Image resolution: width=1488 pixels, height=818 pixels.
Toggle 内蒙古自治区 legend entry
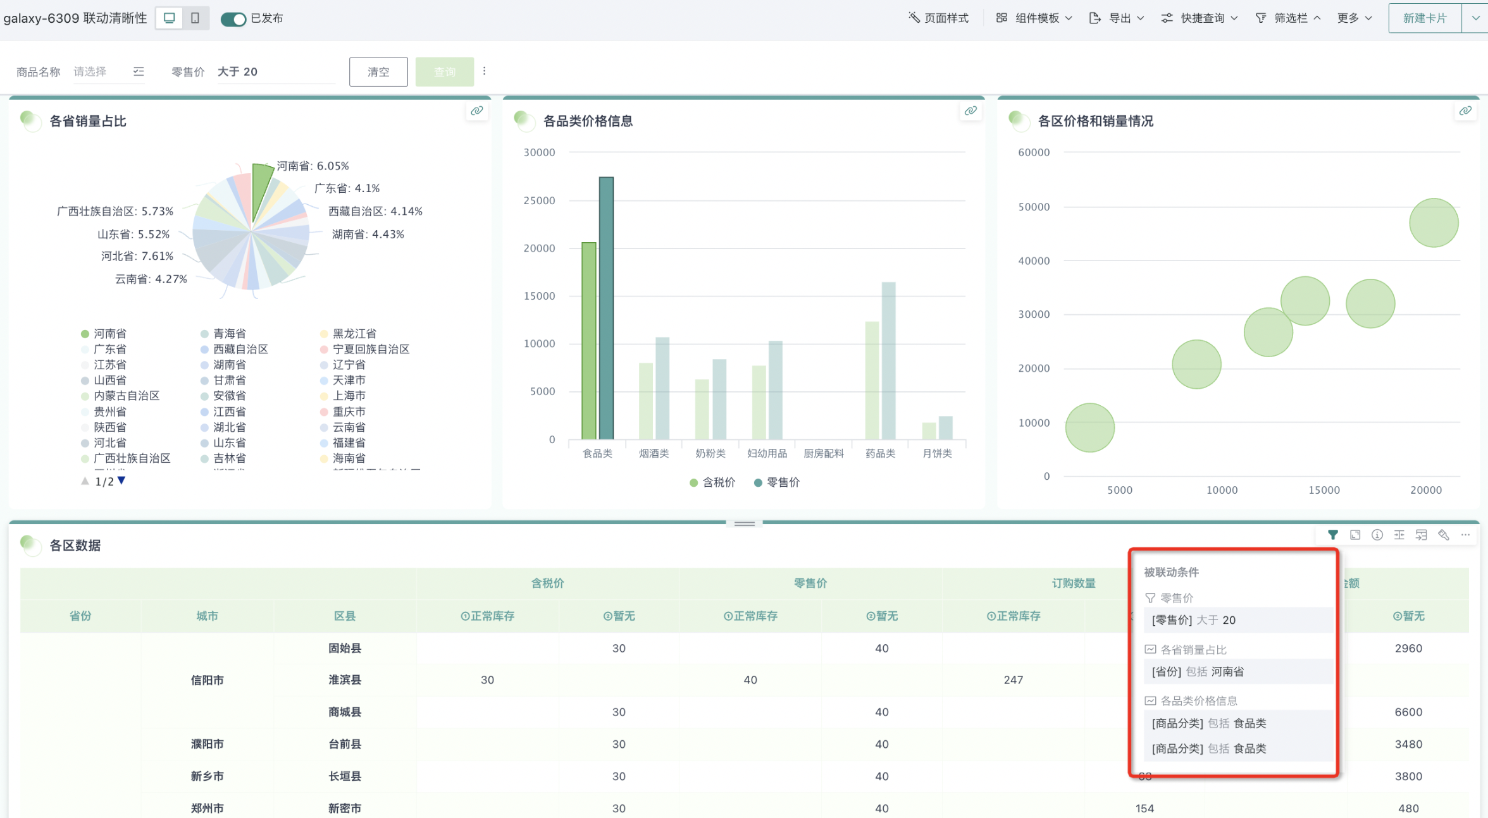pos(121,396)
